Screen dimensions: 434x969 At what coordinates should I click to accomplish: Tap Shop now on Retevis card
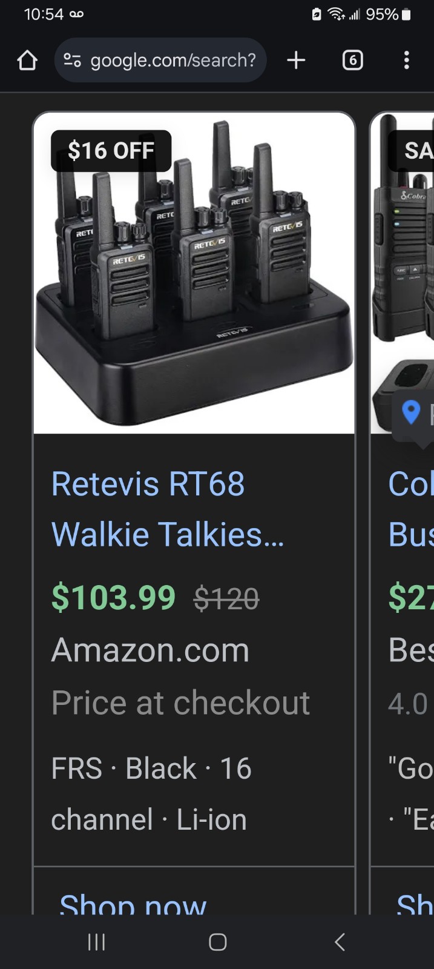coord(133,904)
